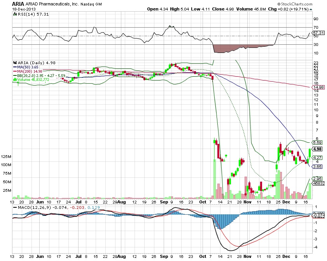This screenshot has height=261, width=327.
Task: Click the 0.129 MACD histogram value
Action: pos(94,208)
